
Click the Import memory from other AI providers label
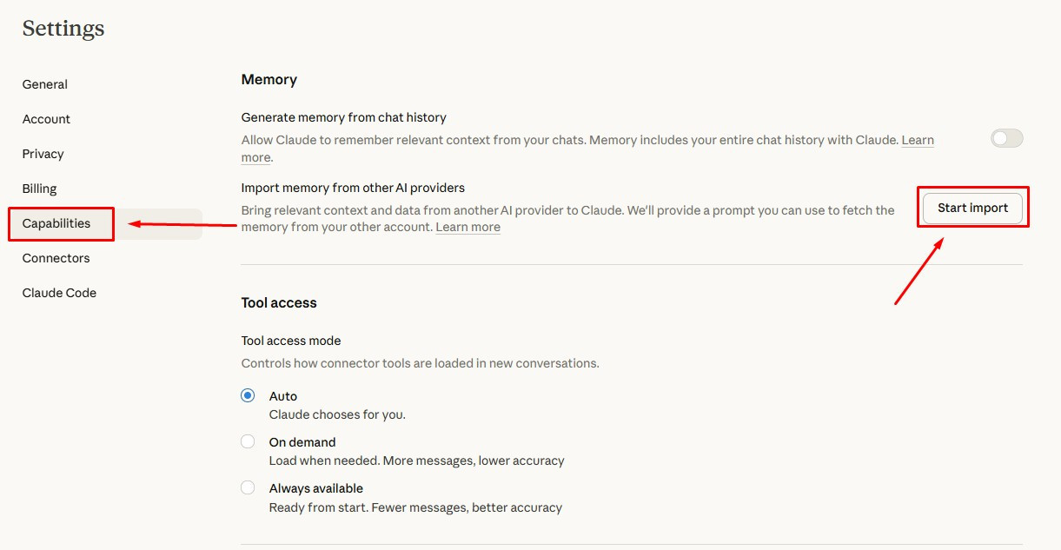tap(353, 187)
